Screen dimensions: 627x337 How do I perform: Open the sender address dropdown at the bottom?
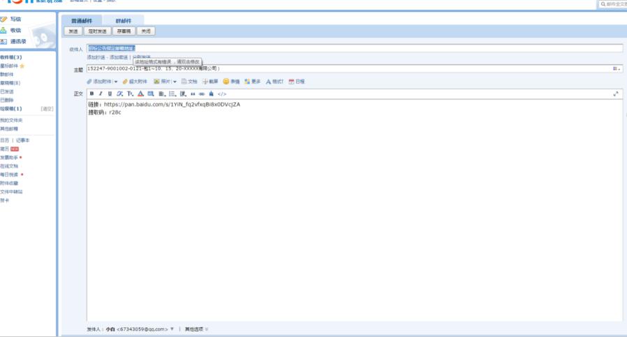coord(172,329)
